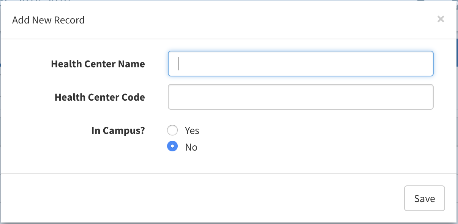Click the "No" label text
The height and width of the screenshot is (224, 458).
[191, 147]
